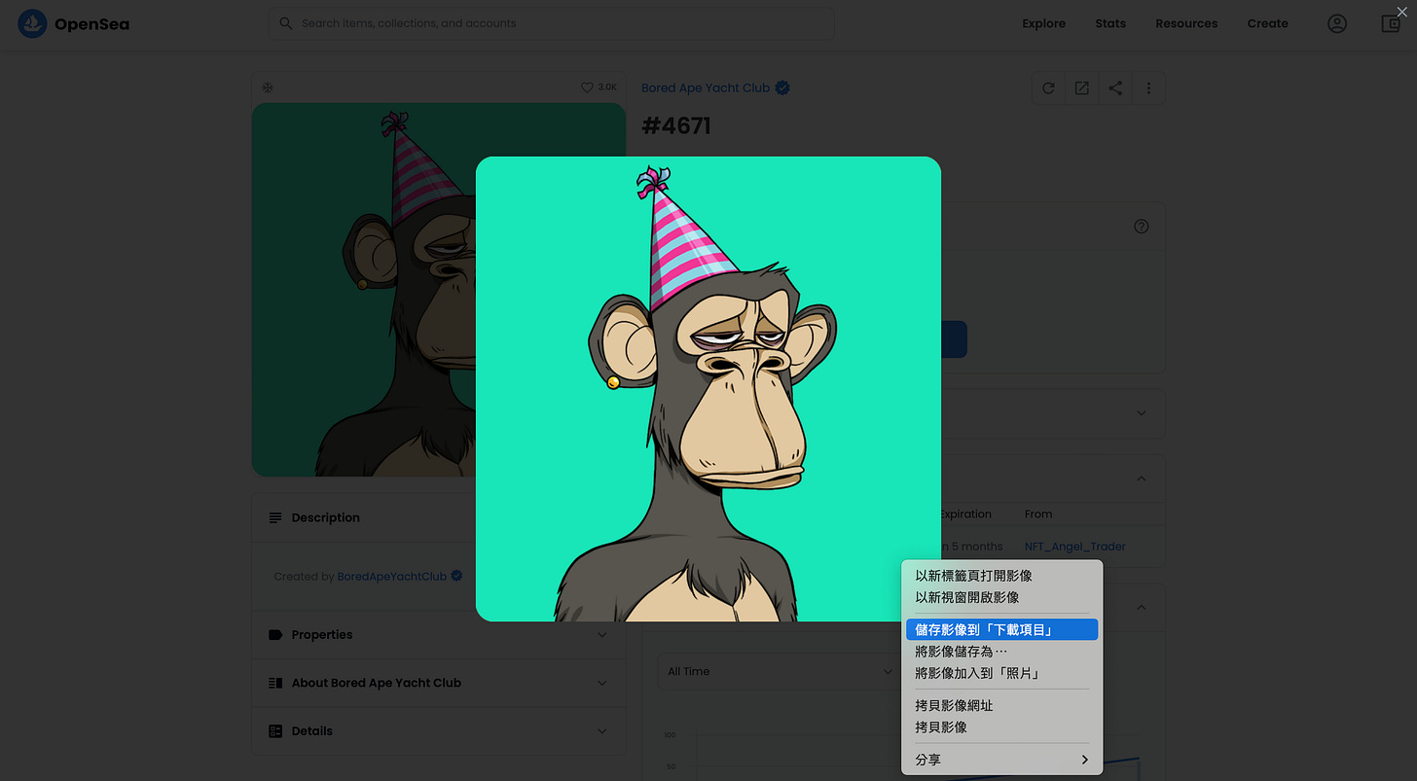This screenshot has width=1417, height=781.
Task: Expand About Bored Ape Yacht Club section
Action: [x=438, y=683]
